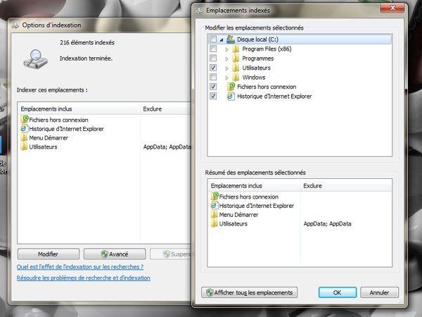Click the indexing magnifier drive icon

point(35,59)
